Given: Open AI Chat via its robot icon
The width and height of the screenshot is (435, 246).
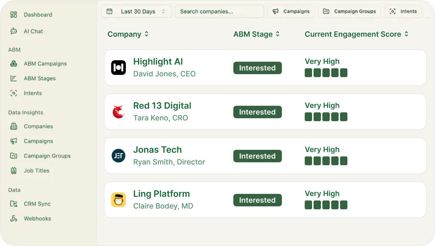Looking at the screenshot, I should (x=14, y=31).
